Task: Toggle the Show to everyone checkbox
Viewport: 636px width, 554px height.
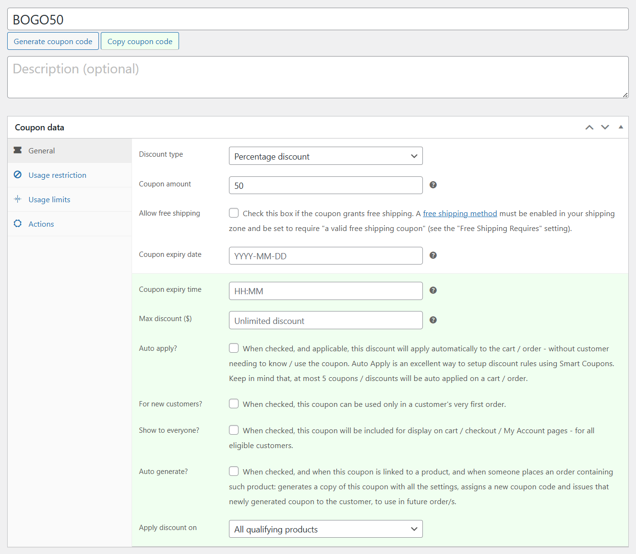Action: pos(234,430)
